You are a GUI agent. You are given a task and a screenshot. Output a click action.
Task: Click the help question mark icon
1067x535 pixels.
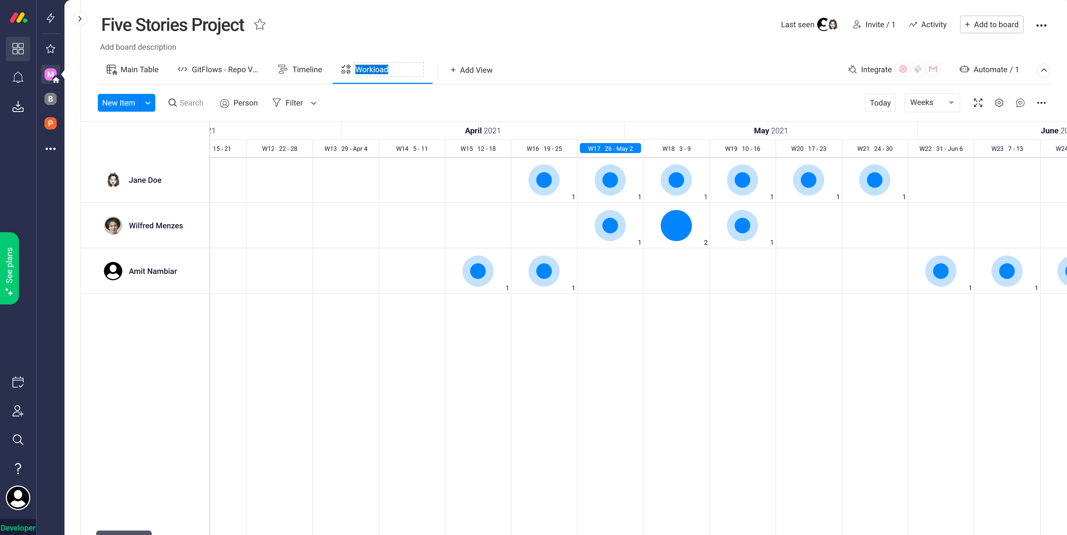(x=18, y=468)
